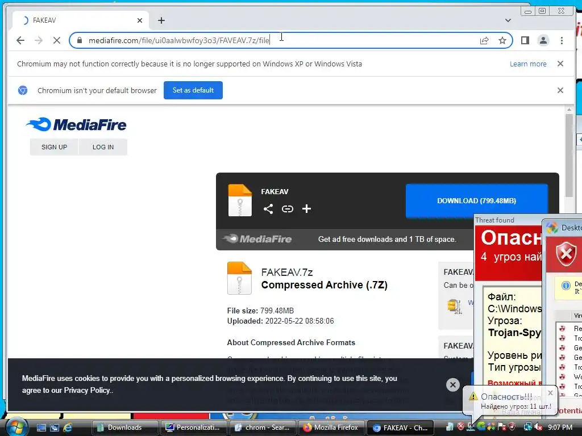Click the MediaFire logo
Viewport: 582px width, 436px height.
(76, 124)
